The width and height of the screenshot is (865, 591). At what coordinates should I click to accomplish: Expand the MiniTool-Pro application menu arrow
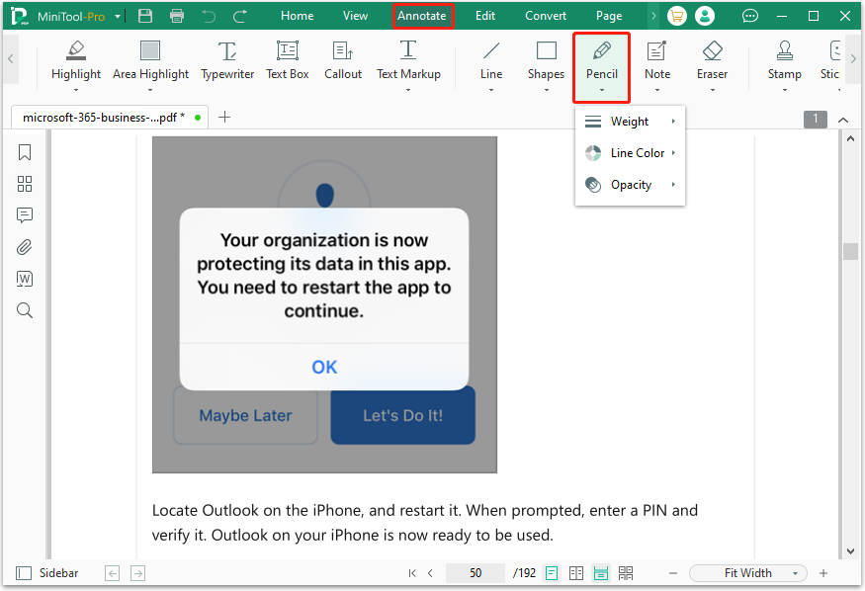pyautogui.click(x=118, y=17)
